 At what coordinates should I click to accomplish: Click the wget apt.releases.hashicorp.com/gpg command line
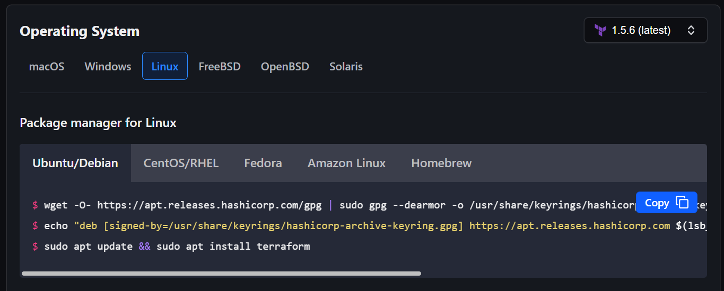pos(369,205)
